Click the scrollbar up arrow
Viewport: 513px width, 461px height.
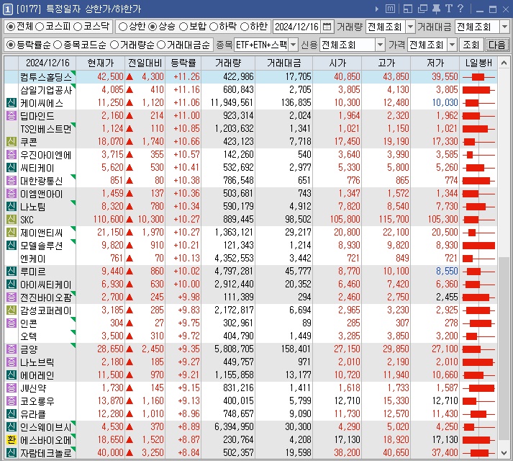click(504, 63)
